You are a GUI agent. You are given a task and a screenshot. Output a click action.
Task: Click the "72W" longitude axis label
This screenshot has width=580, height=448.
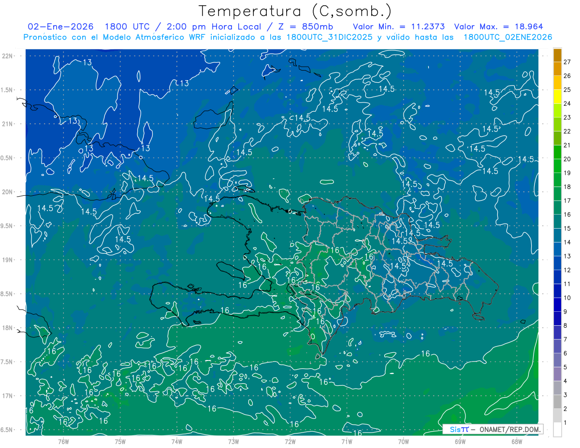tap(290, 441)
